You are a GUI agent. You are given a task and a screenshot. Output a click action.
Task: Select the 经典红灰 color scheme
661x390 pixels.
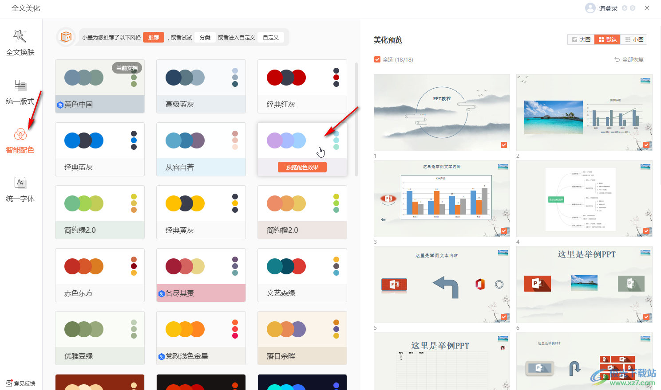[302, 86]
